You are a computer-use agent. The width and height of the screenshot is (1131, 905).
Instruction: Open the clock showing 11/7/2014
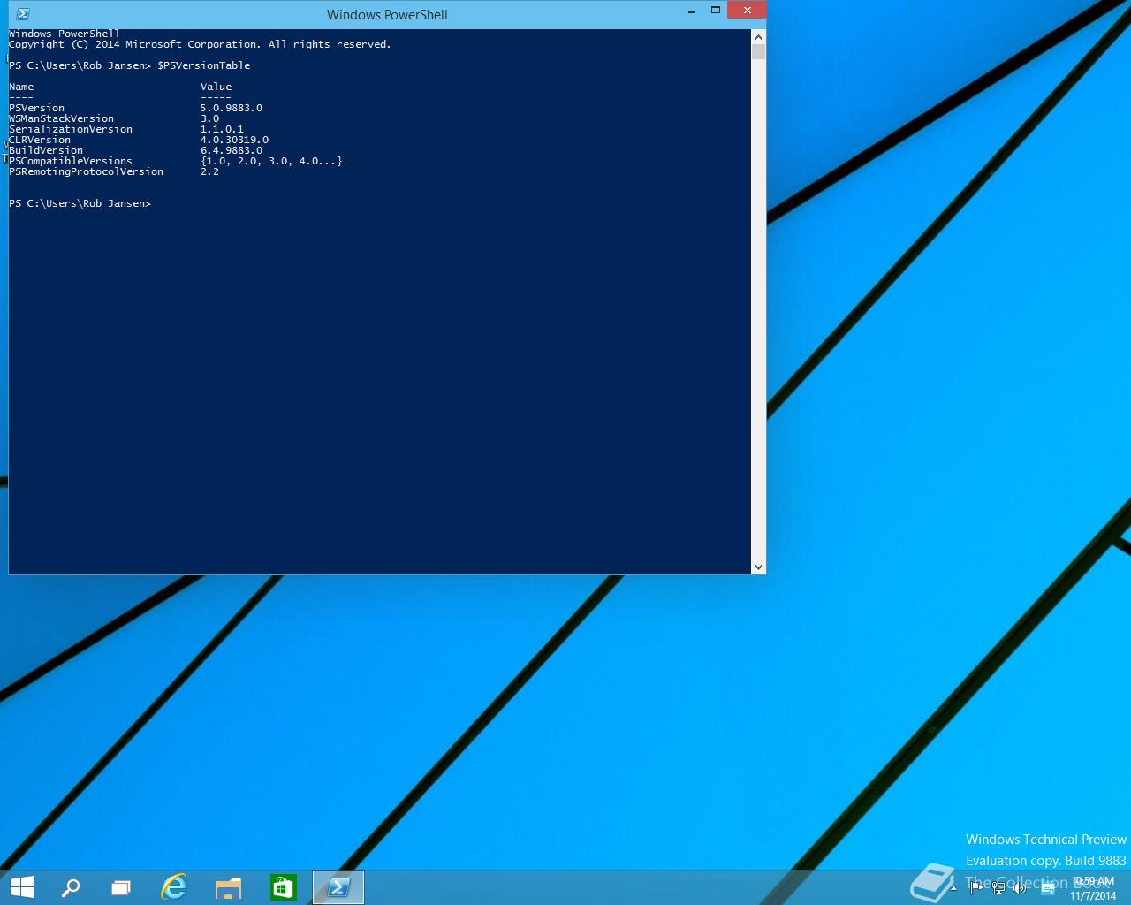(x=1093, y=888)
